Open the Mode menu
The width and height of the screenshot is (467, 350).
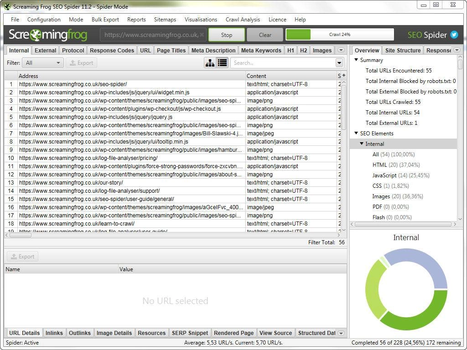point(76,19)
